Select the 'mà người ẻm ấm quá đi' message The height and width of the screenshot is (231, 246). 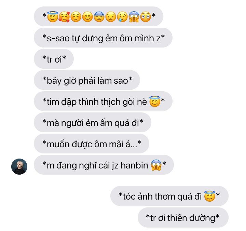tap(93, 122)
